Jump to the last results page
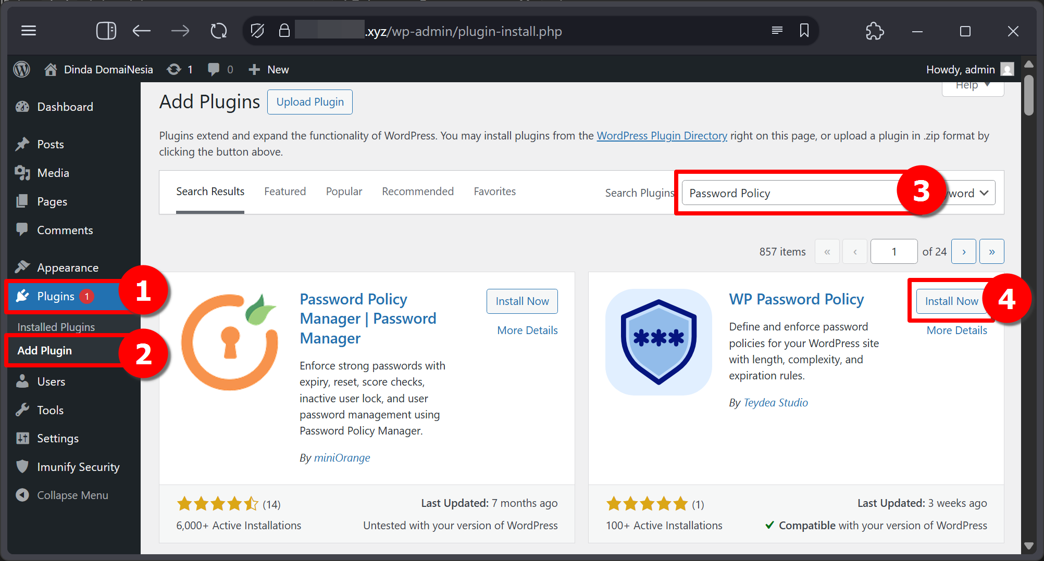 click(992, 252)
